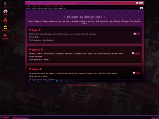Open the File menu
This screenshot has width=159, height=119.
(x=29, y=6)
